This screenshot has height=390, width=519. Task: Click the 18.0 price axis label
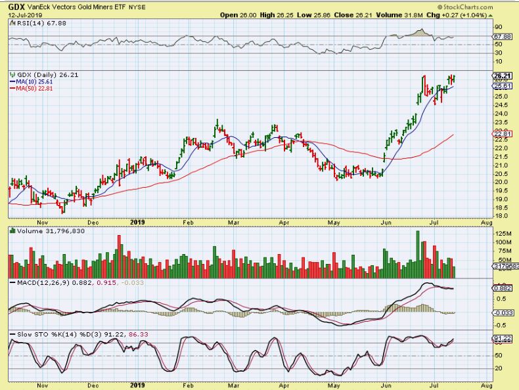coord(501,216)
